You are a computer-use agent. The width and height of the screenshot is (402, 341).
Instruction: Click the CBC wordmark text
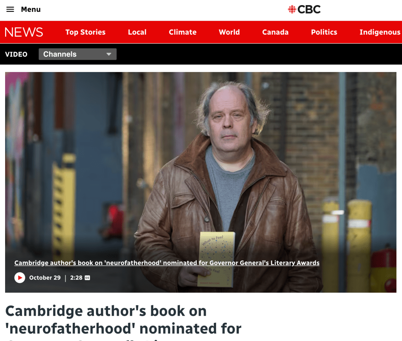click(x=309, y=9)
